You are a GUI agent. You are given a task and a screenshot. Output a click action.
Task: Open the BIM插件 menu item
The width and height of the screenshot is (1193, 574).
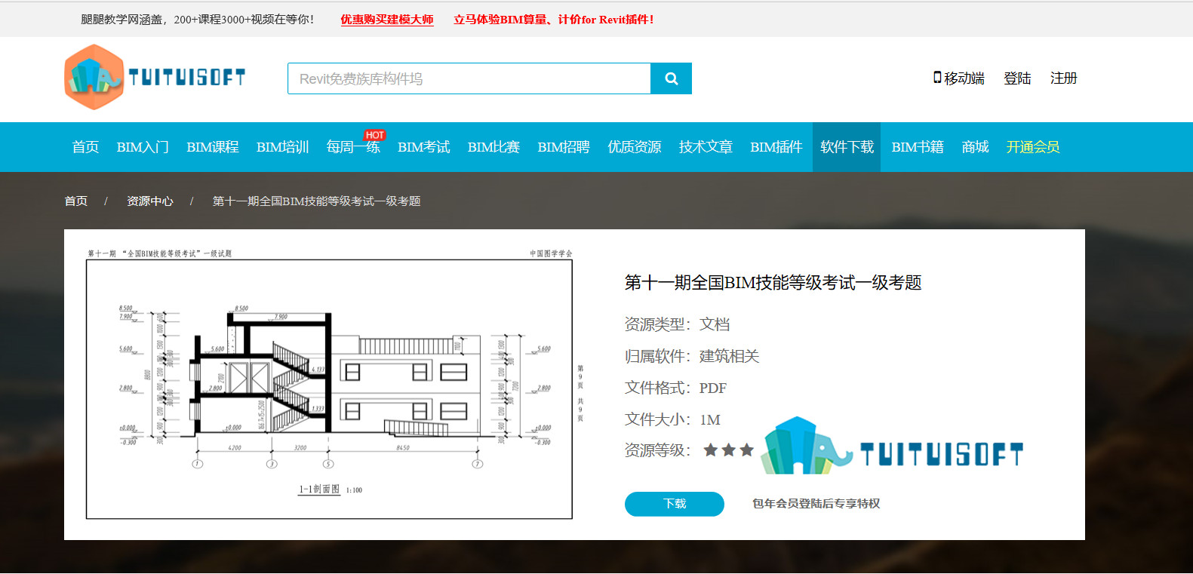(776, 147)
